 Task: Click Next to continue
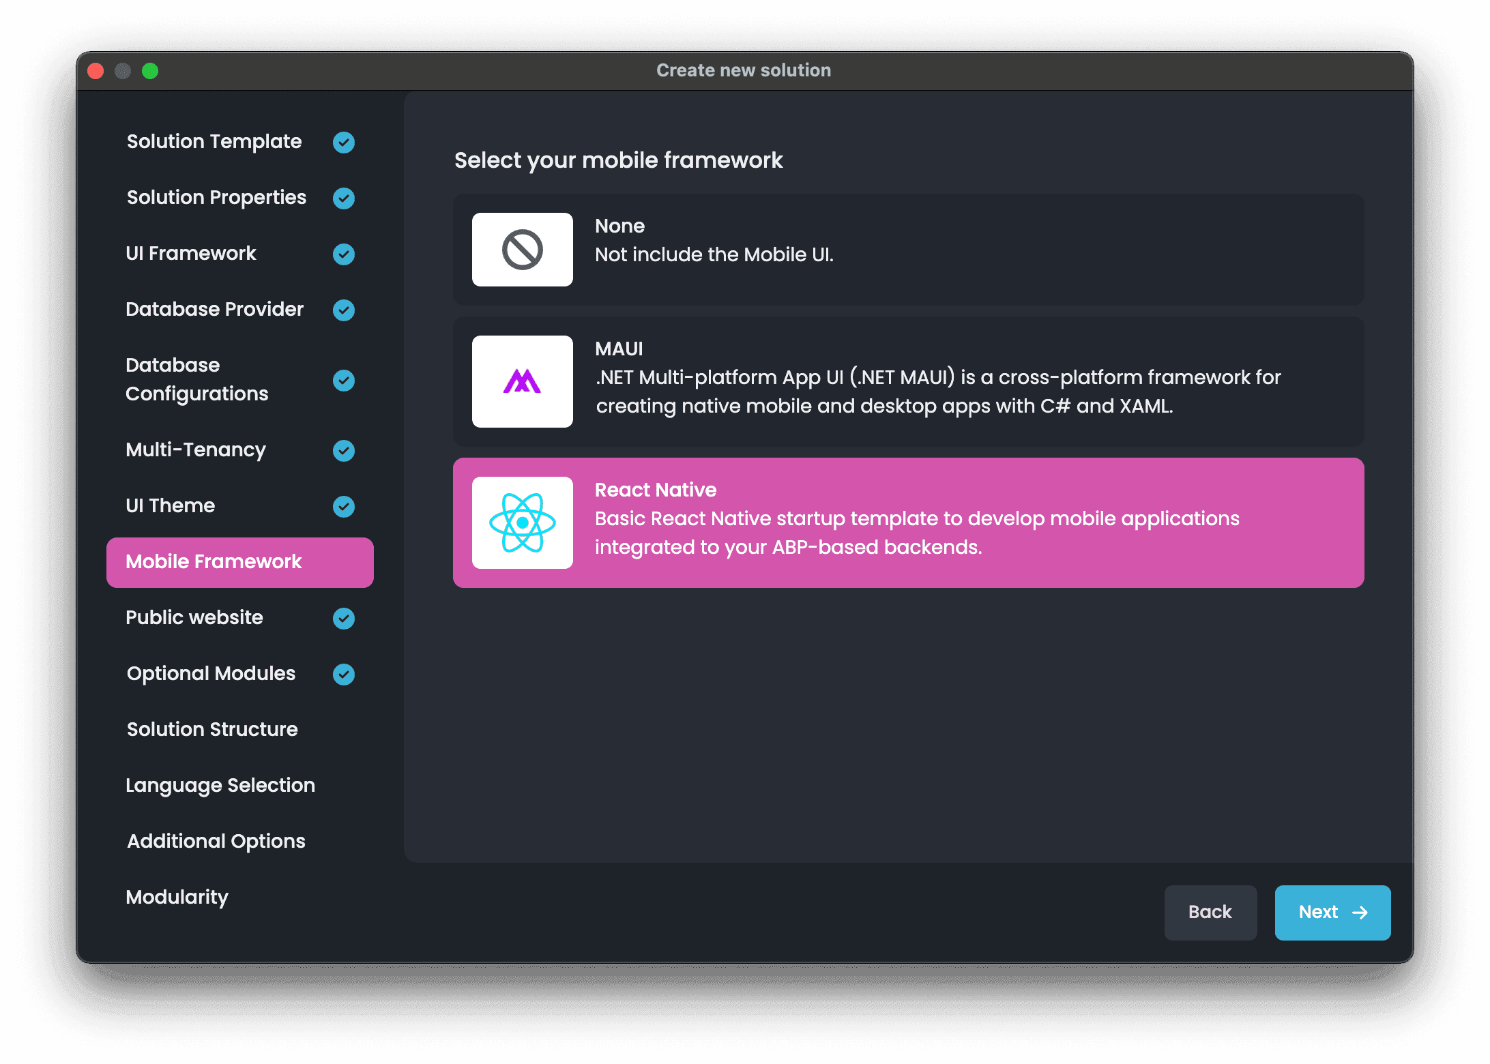1332,913
